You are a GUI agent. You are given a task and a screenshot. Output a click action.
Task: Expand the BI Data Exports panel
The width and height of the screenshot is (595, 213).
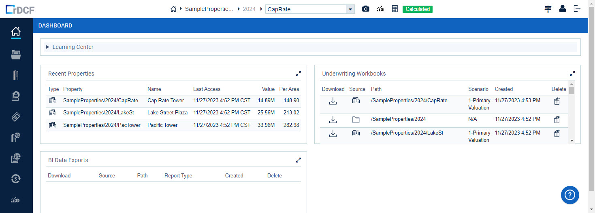point(299,160)
